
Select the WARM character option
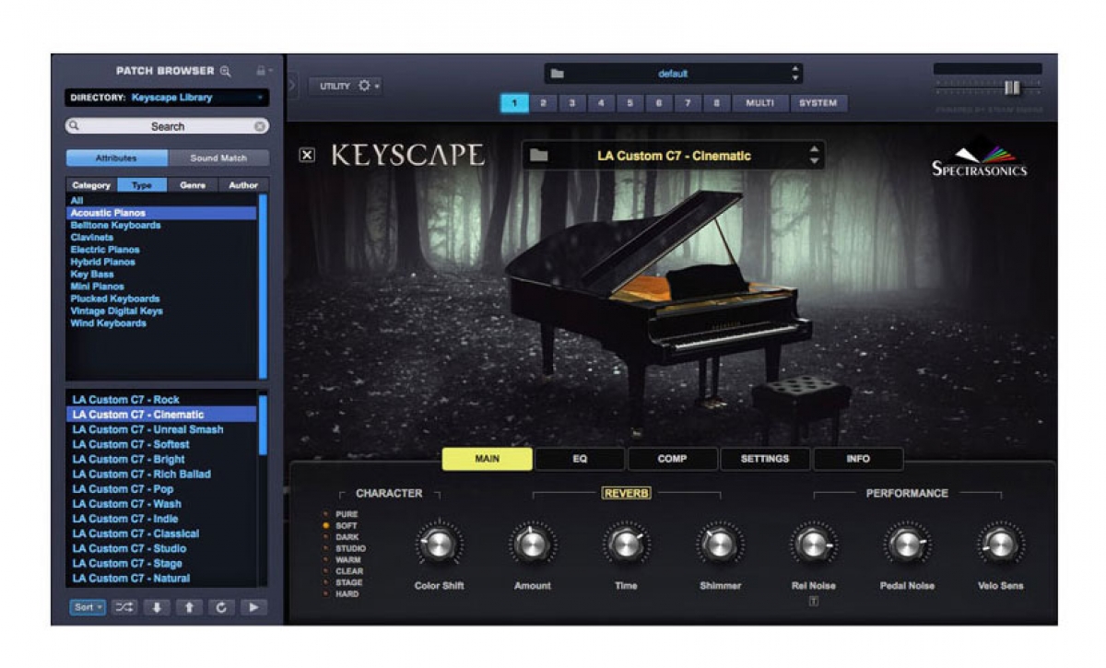point(342,559)
